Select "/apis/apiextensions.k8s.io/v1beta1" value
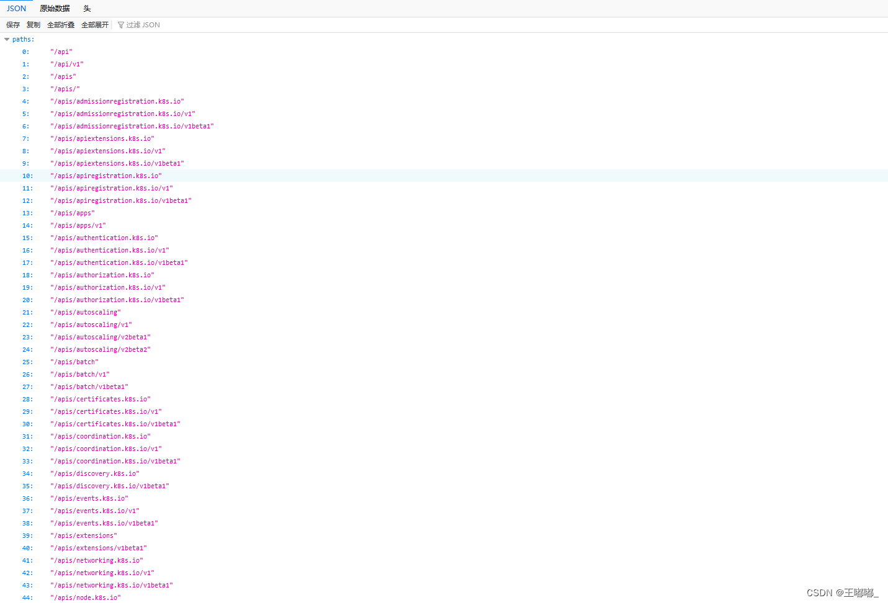Viewport: 888px width, 603px height. tap(117, 163)
